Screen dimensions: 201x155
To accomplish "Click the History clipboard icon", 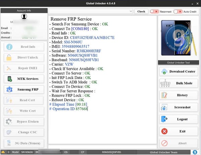I will (x=164, y=95).
